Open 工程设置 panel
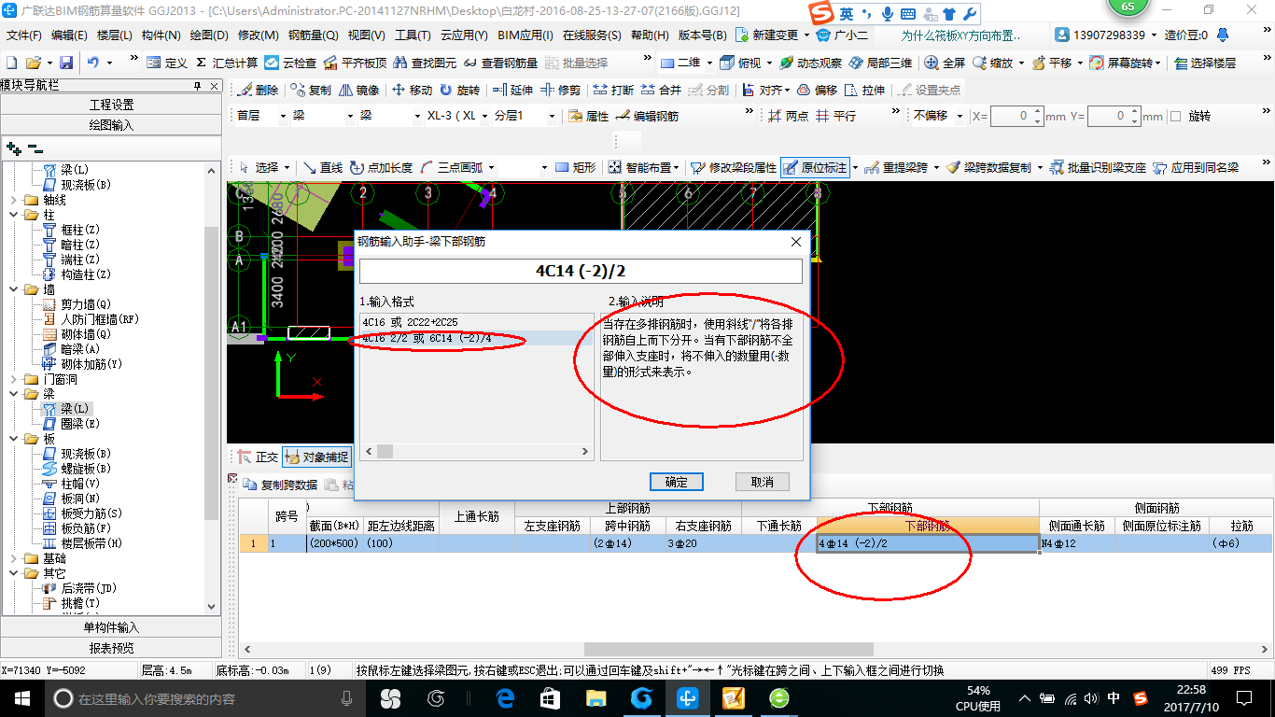This screenshot has width=1275, height=717. (111, 105)
